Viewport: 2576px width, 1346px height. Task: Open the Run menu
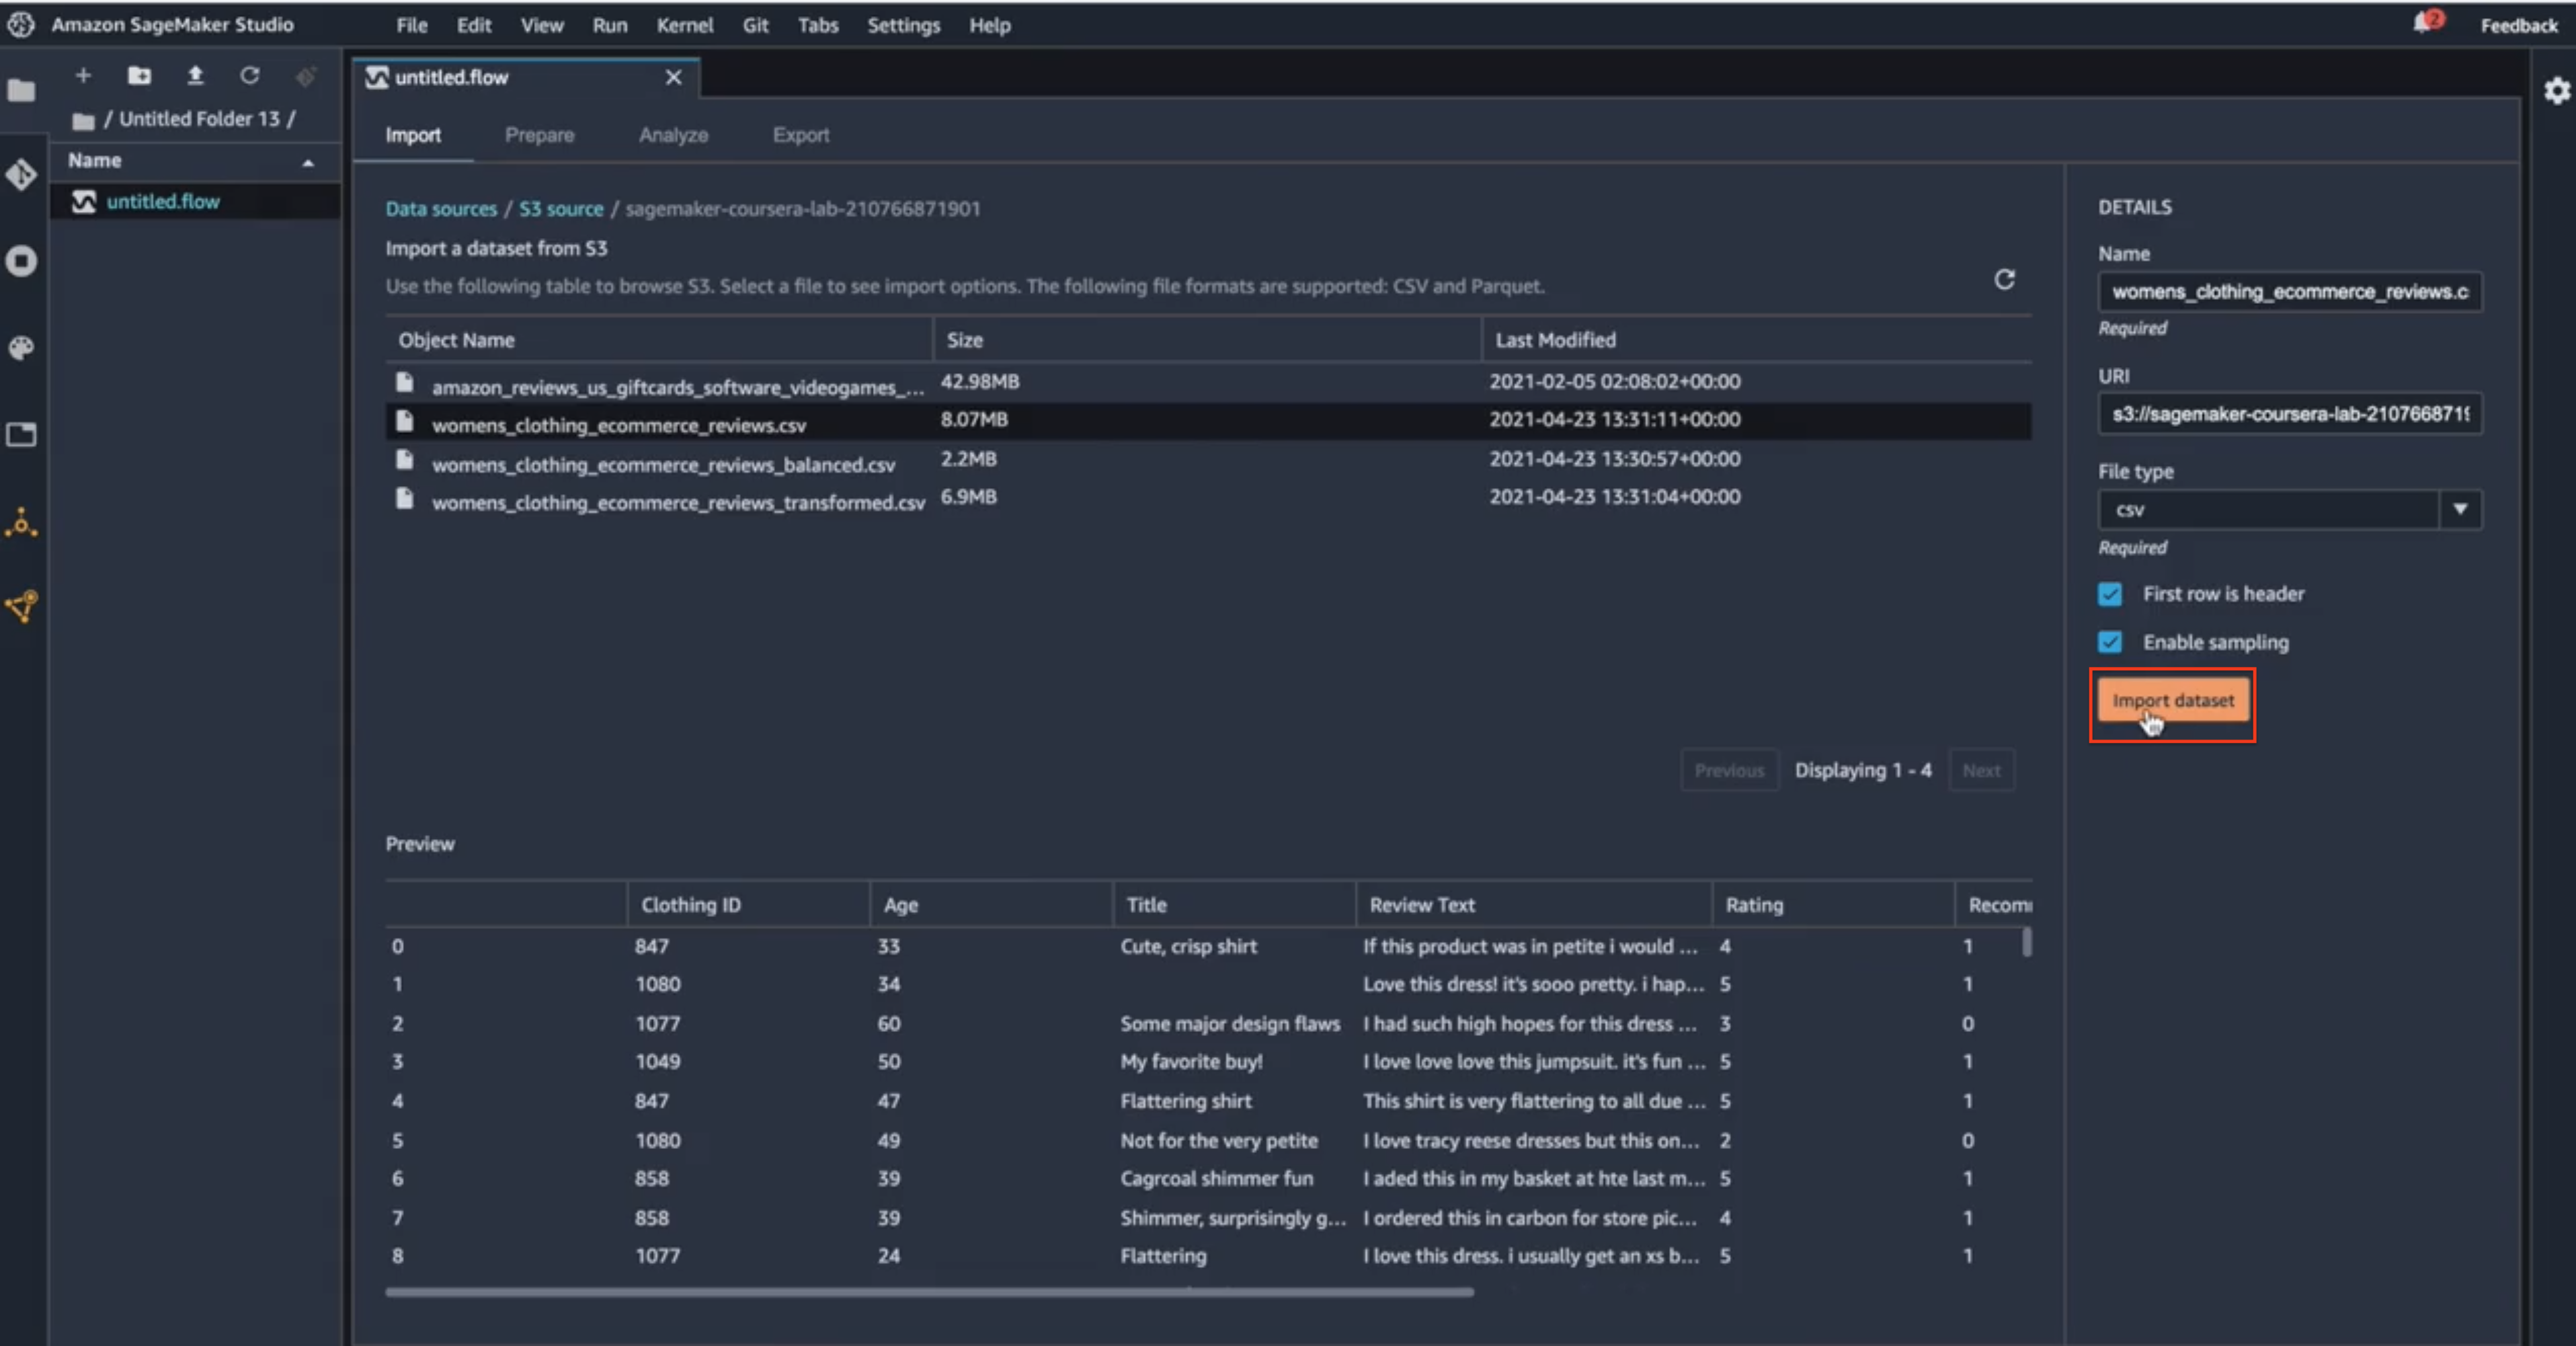coord(610,25)
